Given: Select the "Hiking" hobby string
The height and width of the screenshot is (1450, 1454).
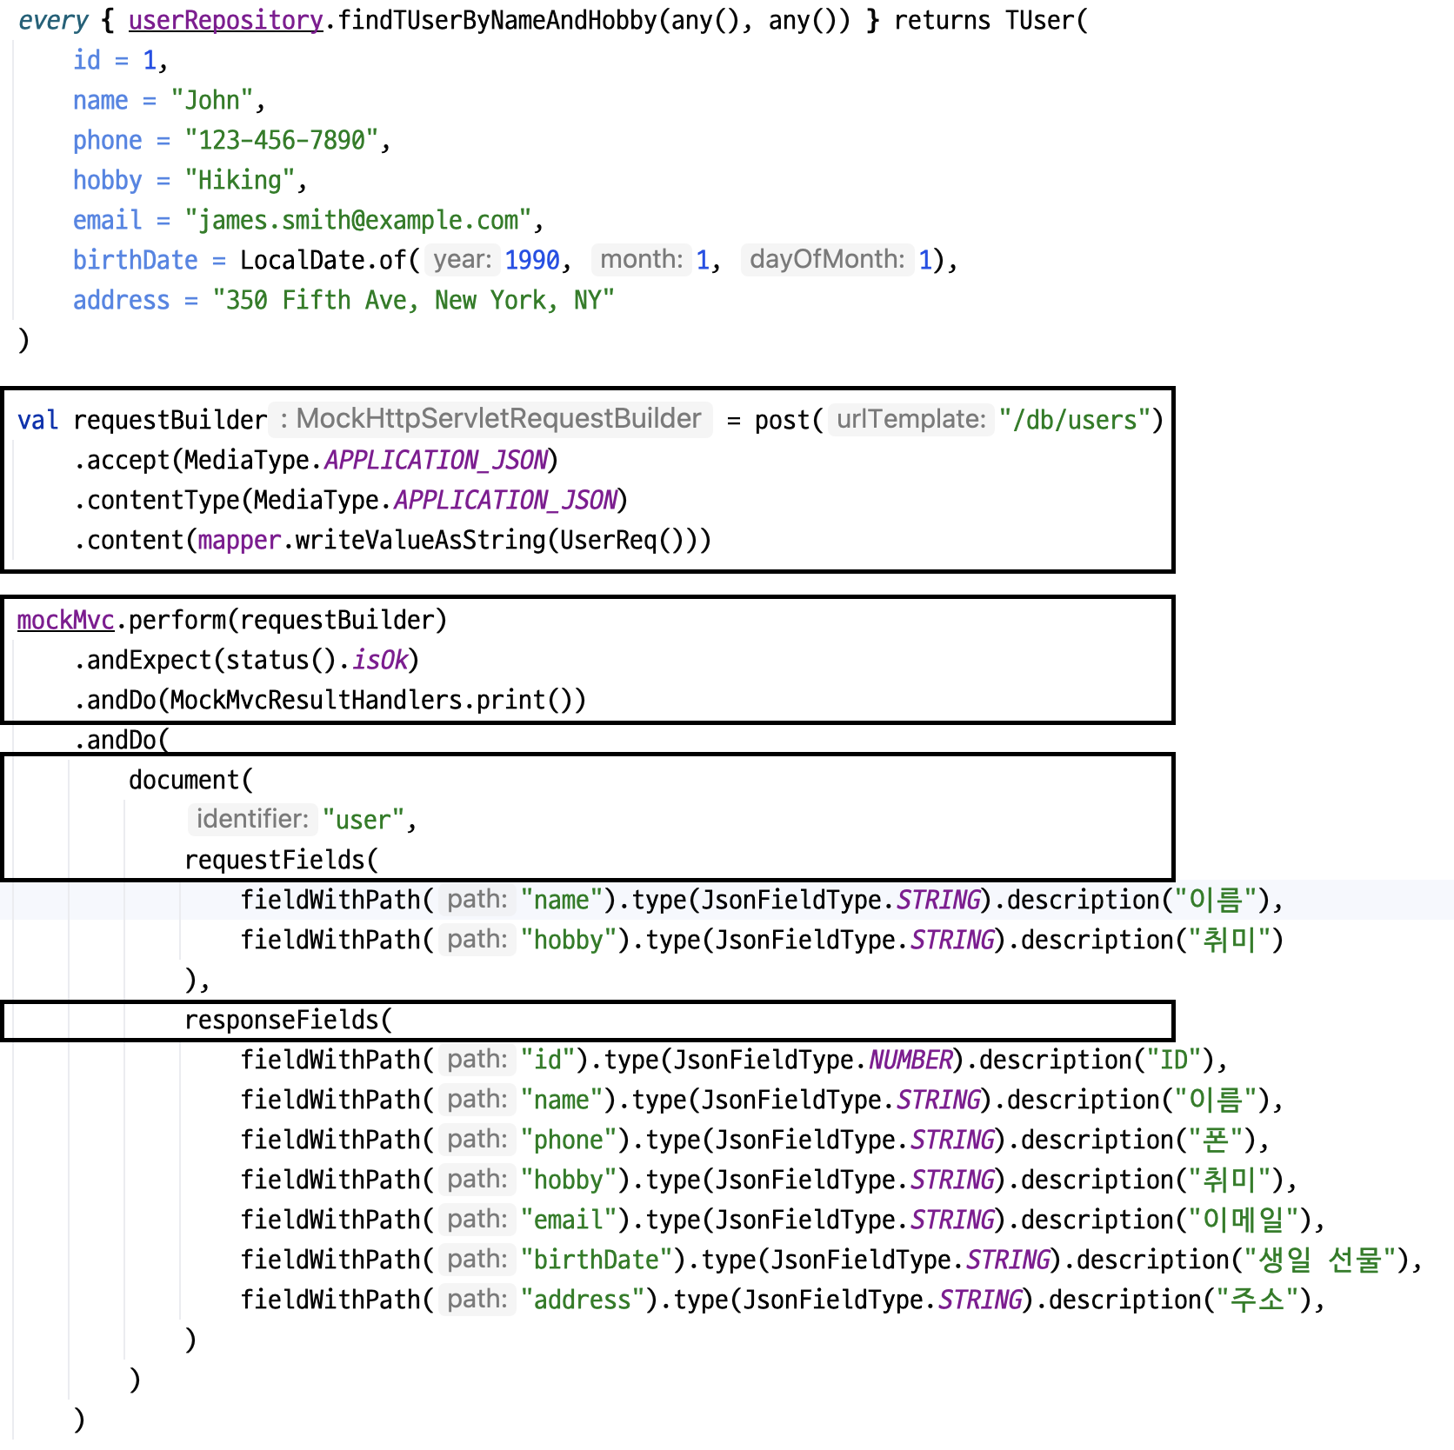Looking at the screenshot, I should point(240,180).
